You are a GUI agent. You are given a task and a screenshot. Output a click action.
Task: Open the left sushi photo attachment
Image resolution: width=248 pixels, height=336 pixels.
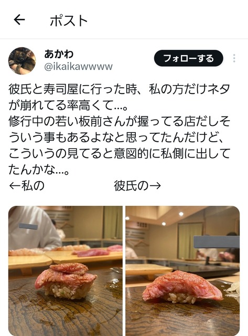[x=66, y=271]
